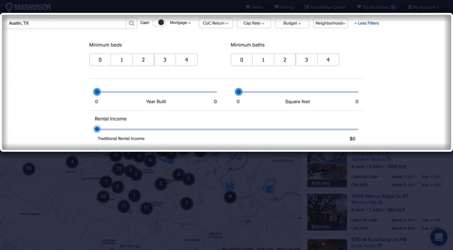Click map cluster marker showing 25
Viewport: 453px width, 250px height.
29,168
